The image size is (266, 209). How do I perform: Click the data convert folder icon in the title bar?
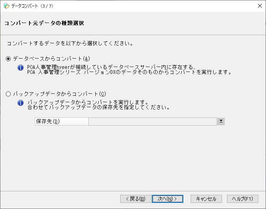click(7, 6)
